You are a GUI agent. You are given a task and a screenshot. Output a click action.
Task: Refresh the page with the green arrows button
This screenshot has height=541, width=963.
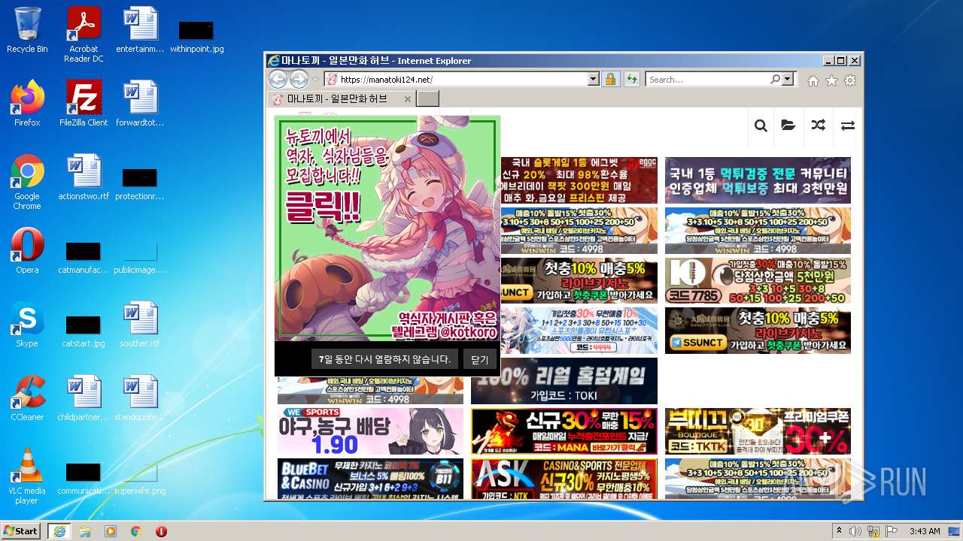tap(630, 79)
